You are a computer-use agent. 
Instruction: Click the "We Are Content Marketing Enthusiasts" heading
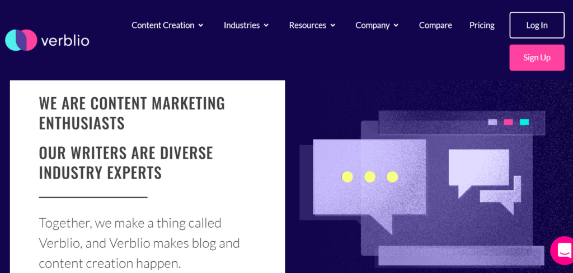(132, 113)
